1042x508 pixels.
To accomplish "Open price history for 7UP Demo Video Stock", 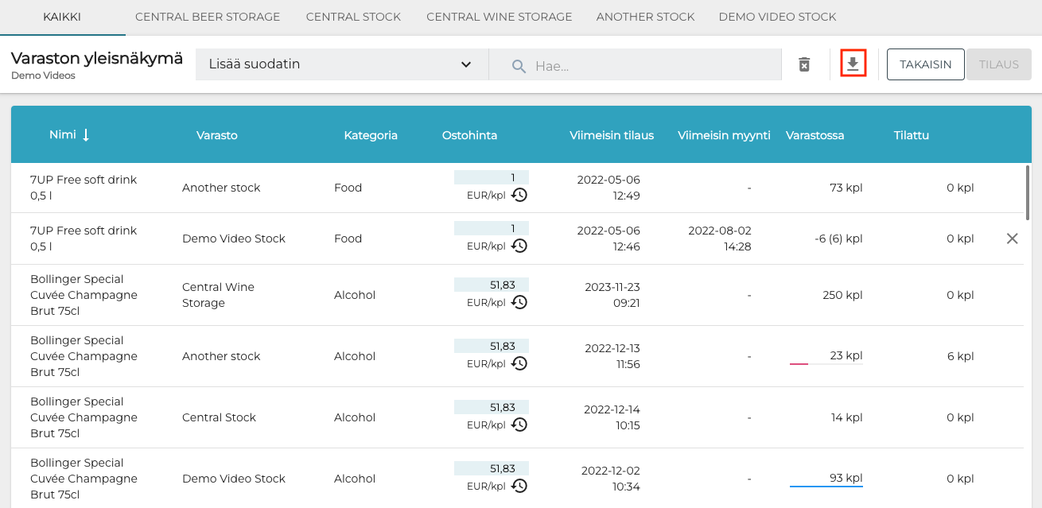I will pos(519,246).
